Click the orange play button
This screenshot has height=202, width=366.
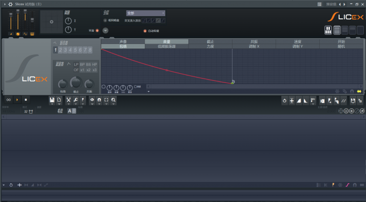pyautogui.click(x=17, y=100)
